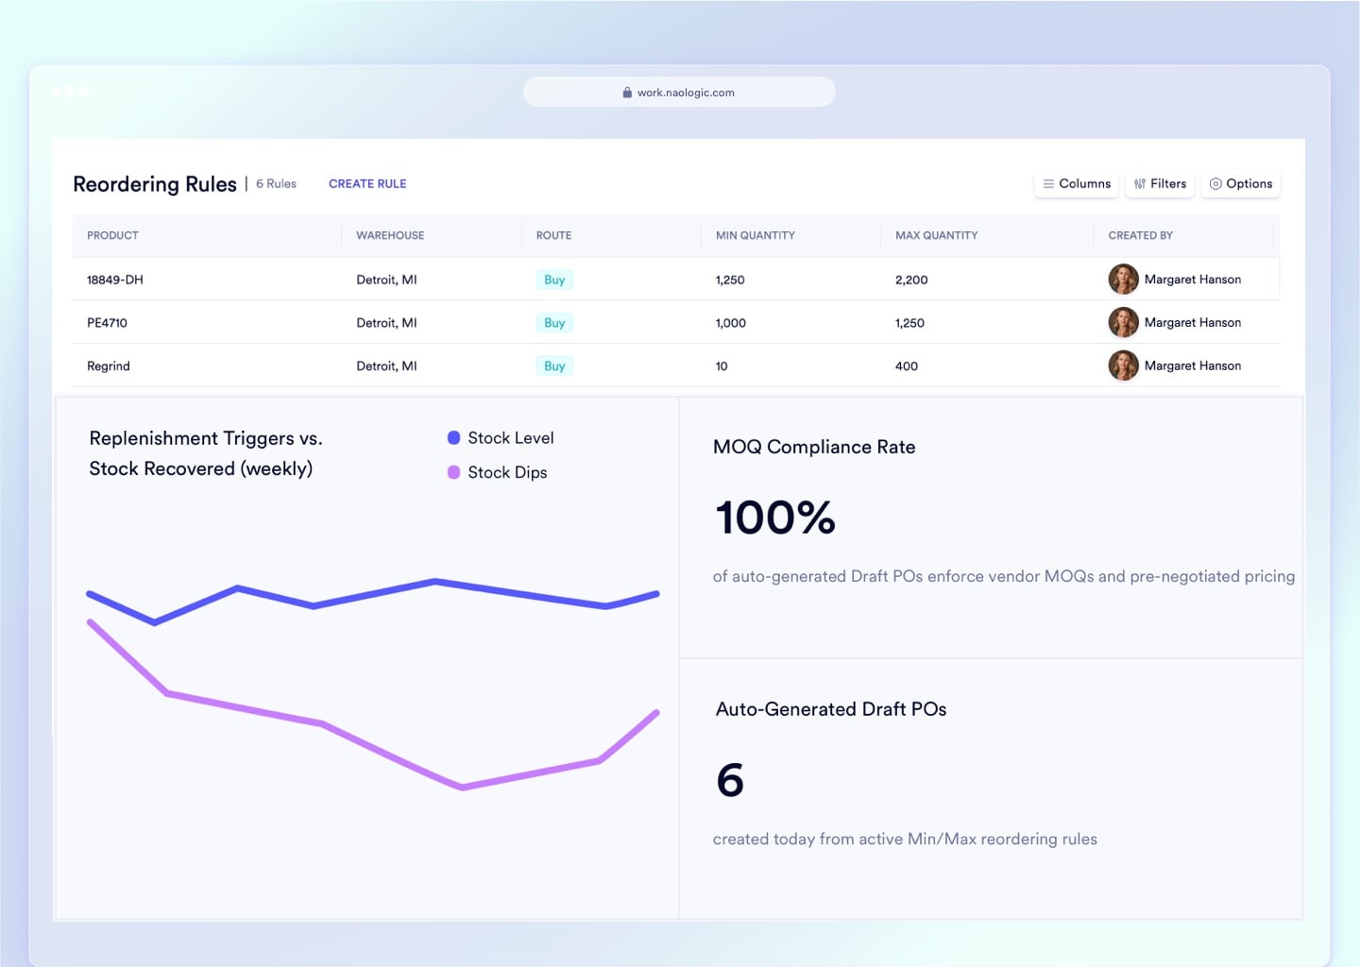Open the Options gear icon

pos(1217,183)
